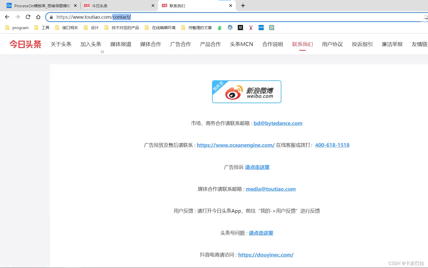This screenshot has height=268, width=428.
Task: Click the 今日头条 site logo
Action: tap(25, 44)
